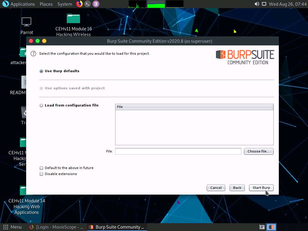Click the BurpSuite Community Edition logo

245,57
